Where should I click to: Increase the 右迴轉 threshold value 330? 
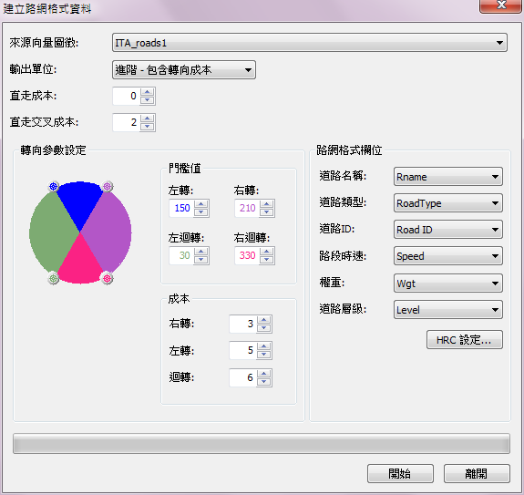point(267,252)
